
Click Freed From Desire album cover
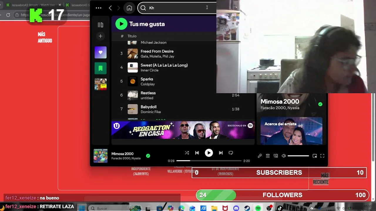point(132,54)
